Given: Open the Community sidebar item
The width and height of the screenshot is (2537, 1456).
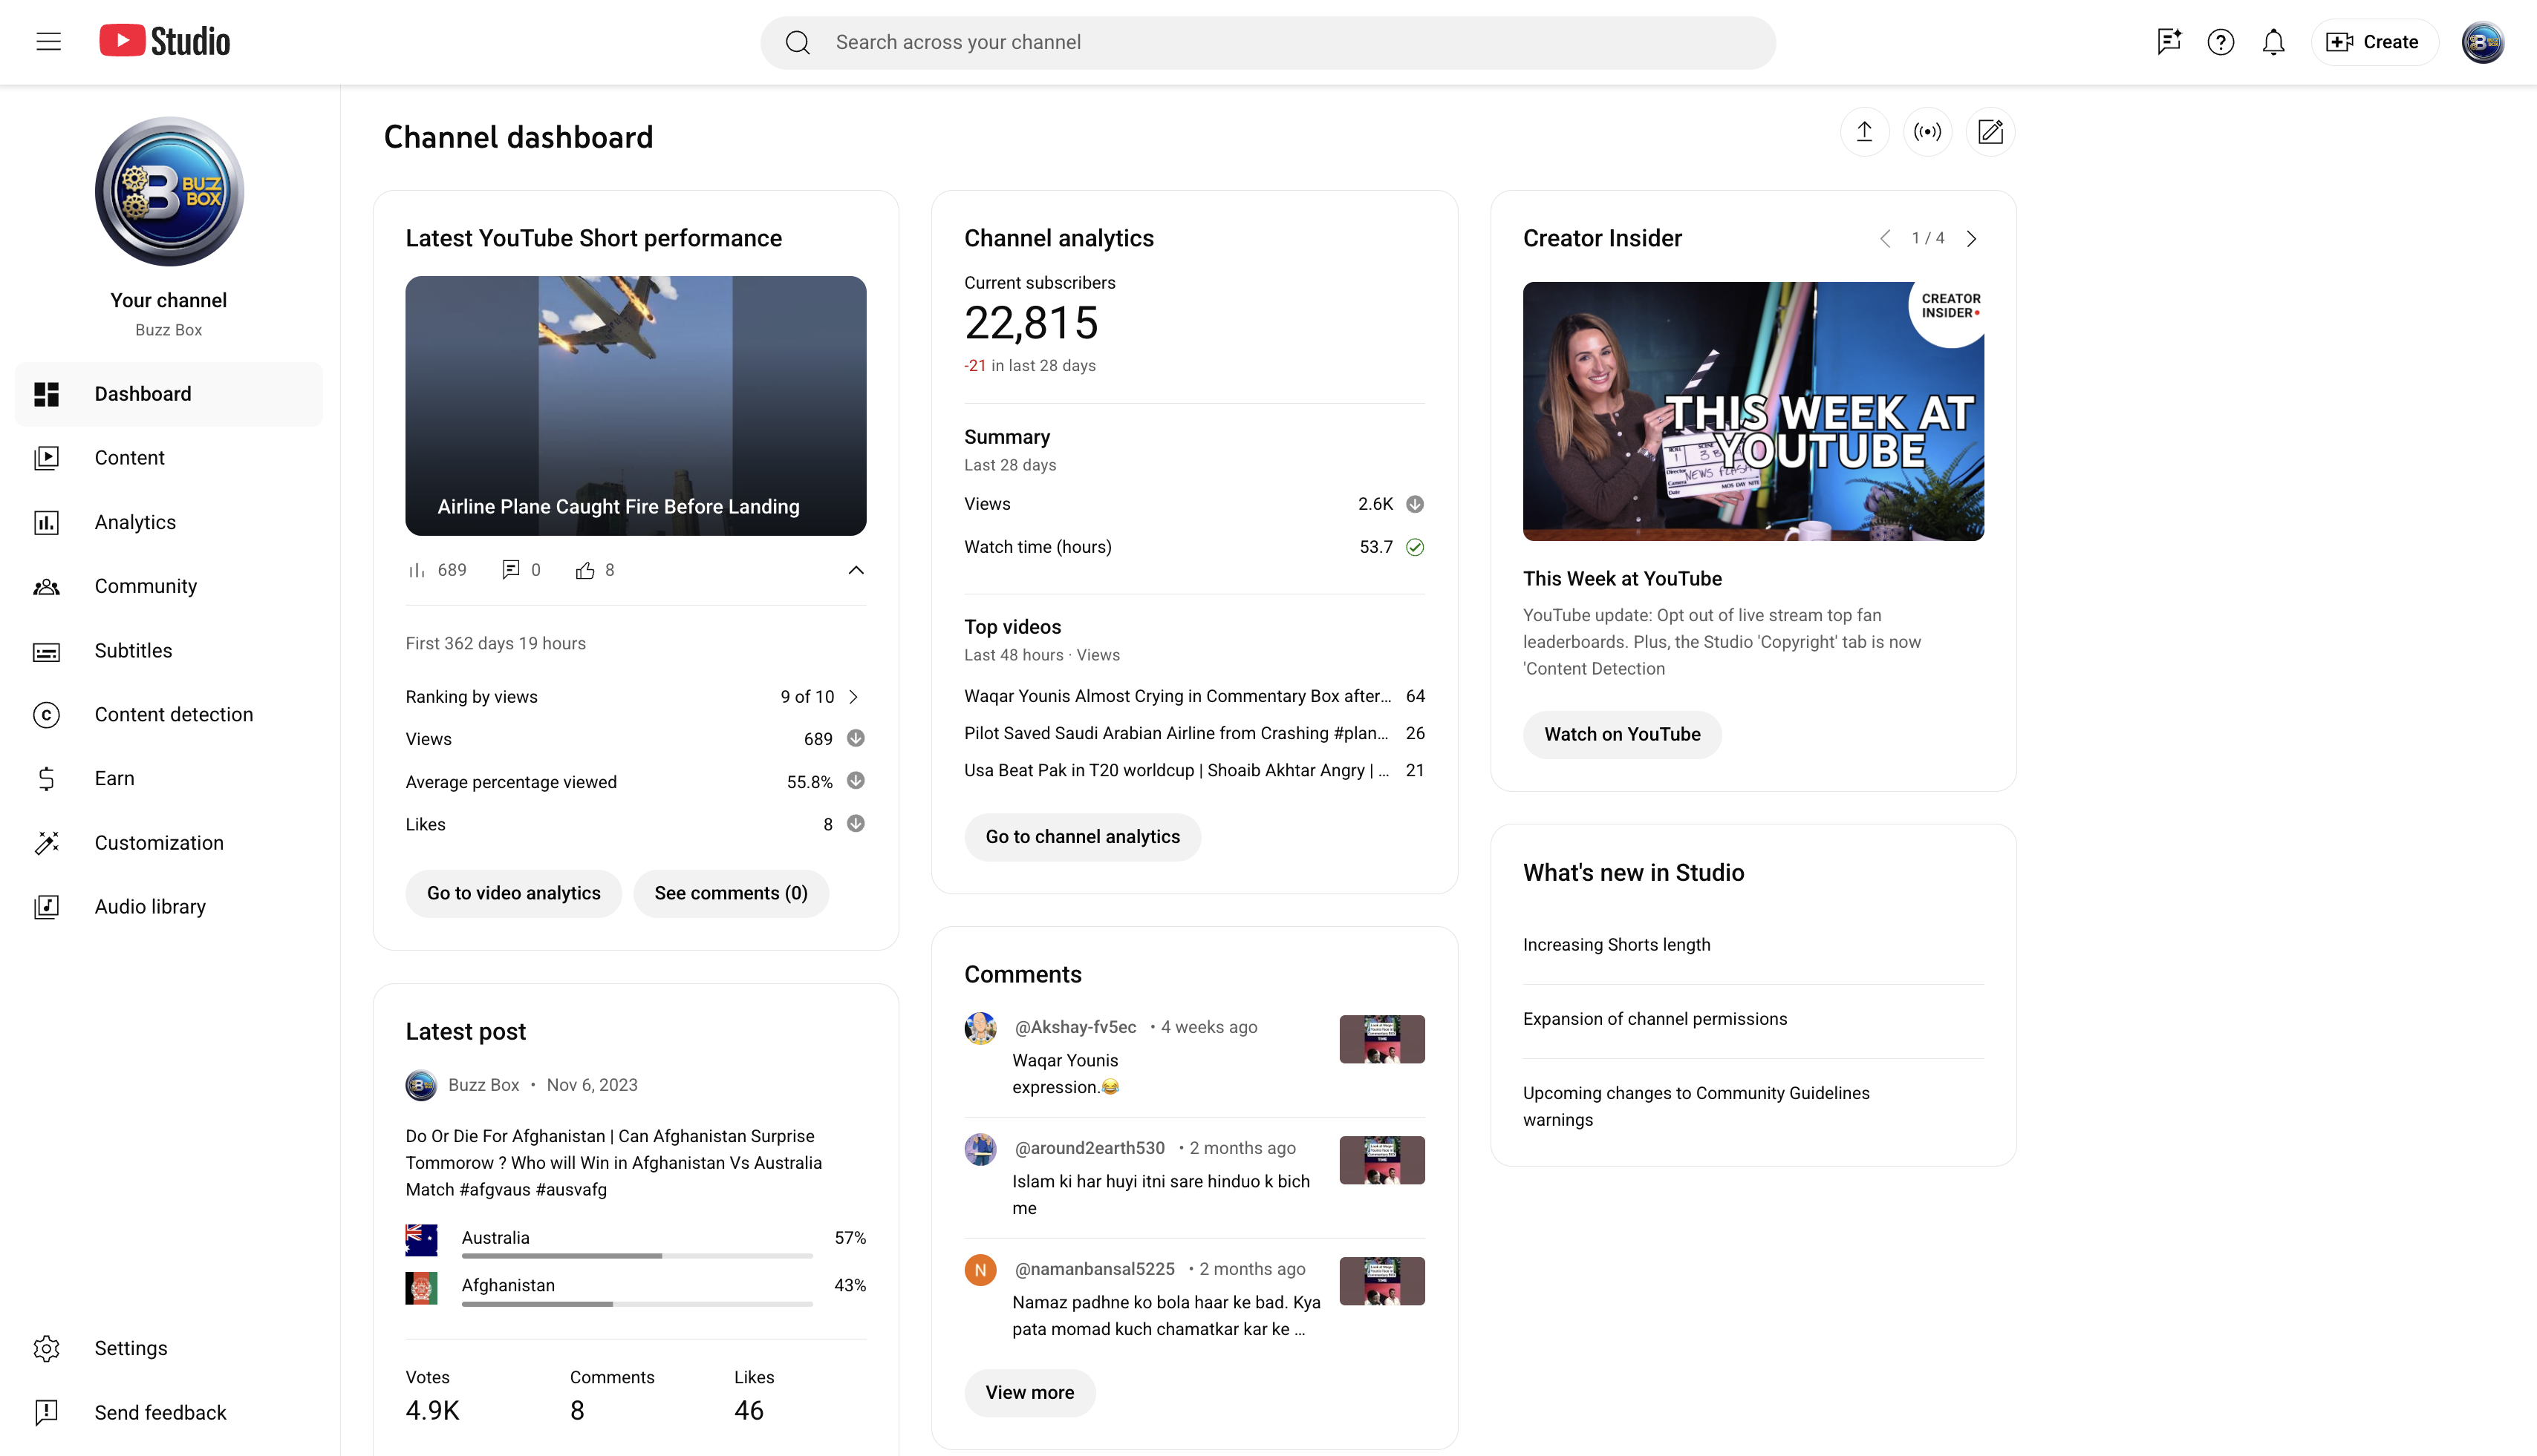Looking at the screenshot, I should pyautogui.click(x=169, y=586).
